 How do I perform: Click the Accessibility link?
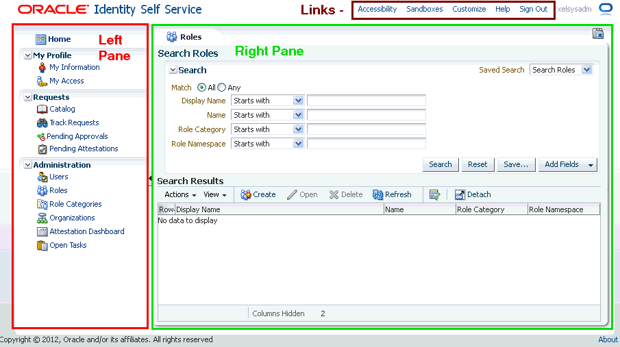pyautogui.click(x=377, y=9)
